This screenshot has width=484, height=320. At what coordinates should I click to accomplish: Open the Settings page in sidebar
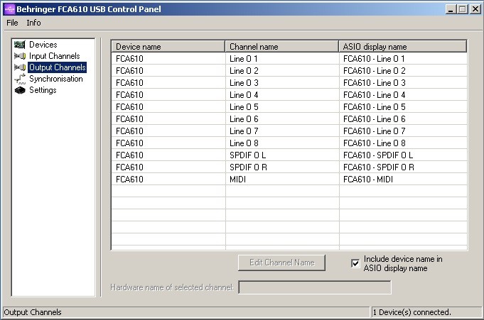pos(43,90)
